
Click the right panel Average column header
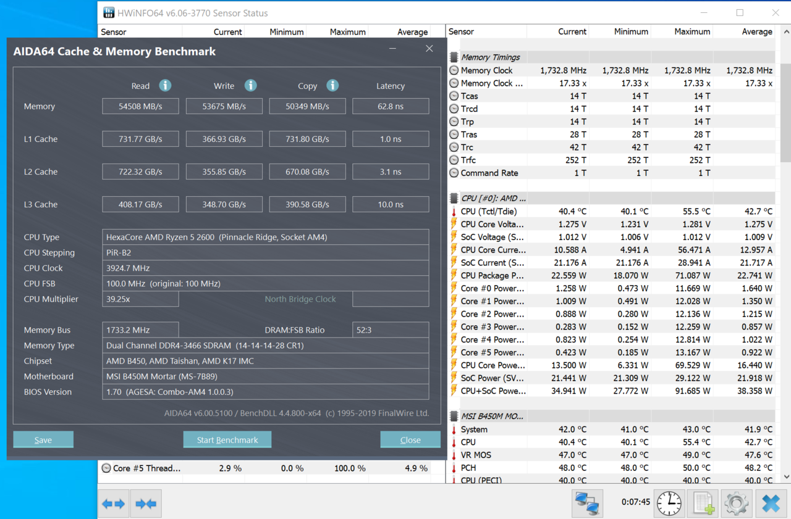click(744, 31)
